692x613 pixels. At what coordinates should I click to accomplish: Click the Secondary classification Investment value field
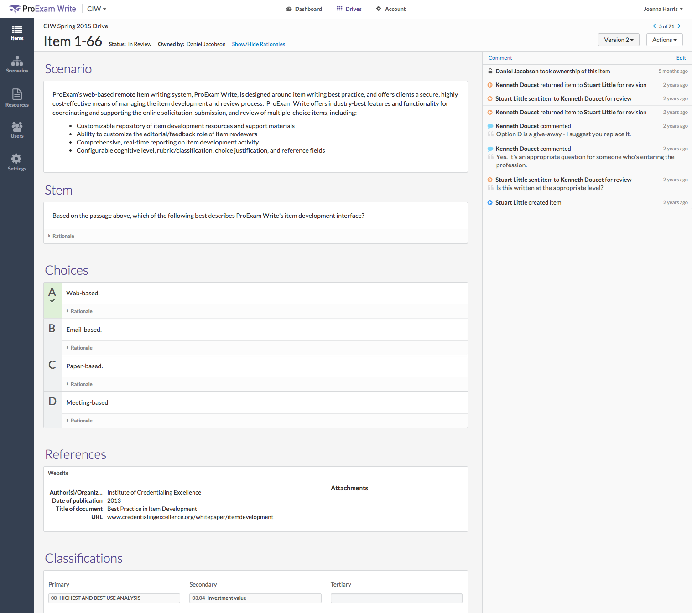(255, 598)
